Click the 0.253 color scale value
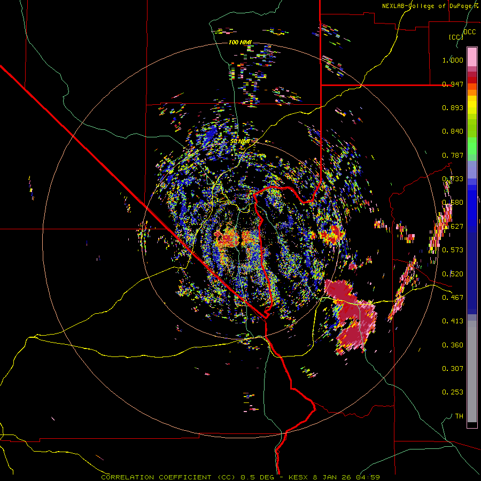Viewport: 481px width, 481px height. click(x=453, y=392)
